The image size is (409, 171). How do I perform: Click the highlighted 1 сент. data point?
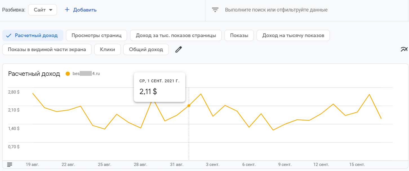click(189, 106)
